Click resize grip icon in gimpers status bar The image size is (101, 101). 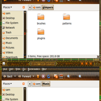click(98, 57)
